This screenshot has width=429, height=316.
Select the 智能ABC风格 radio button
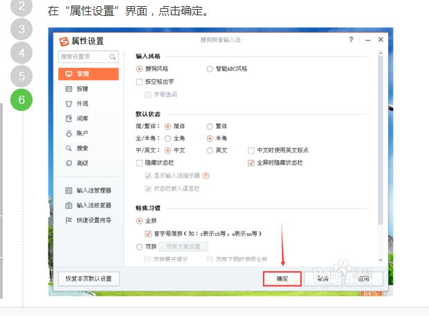[x=210, y=69]
